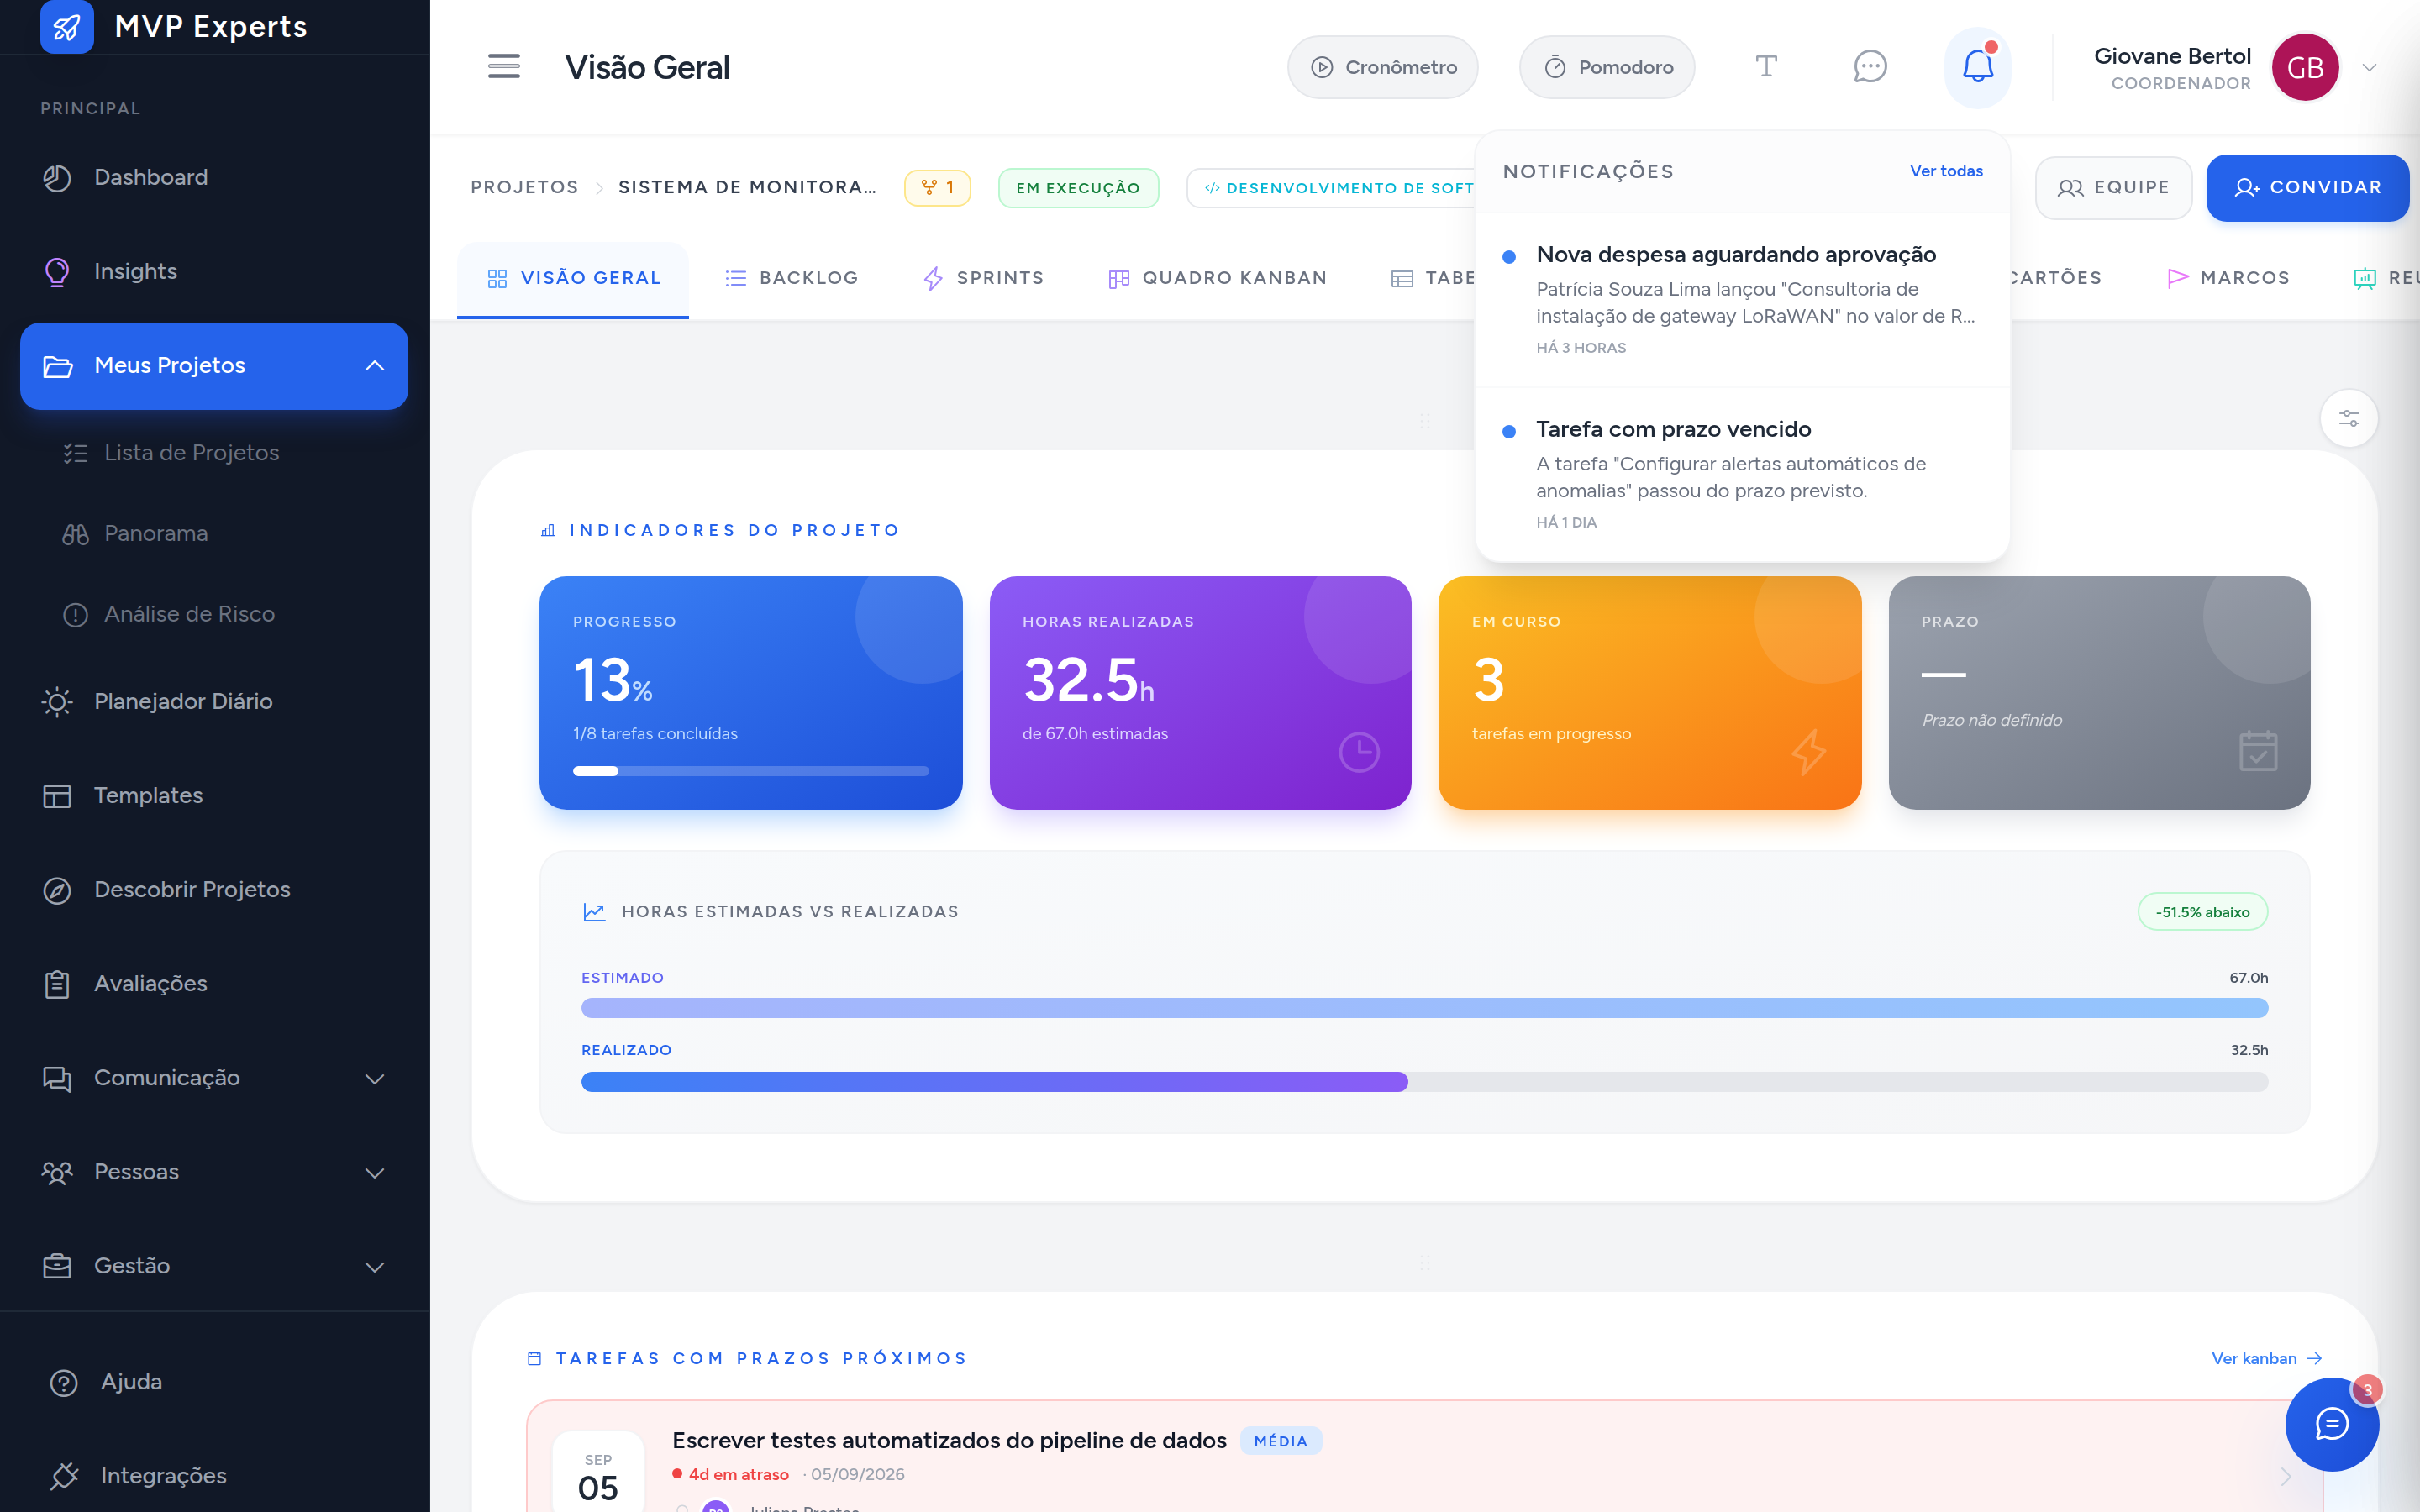
Task: Open Descobrir Projetos in sidebar
Action: [215, 889]
